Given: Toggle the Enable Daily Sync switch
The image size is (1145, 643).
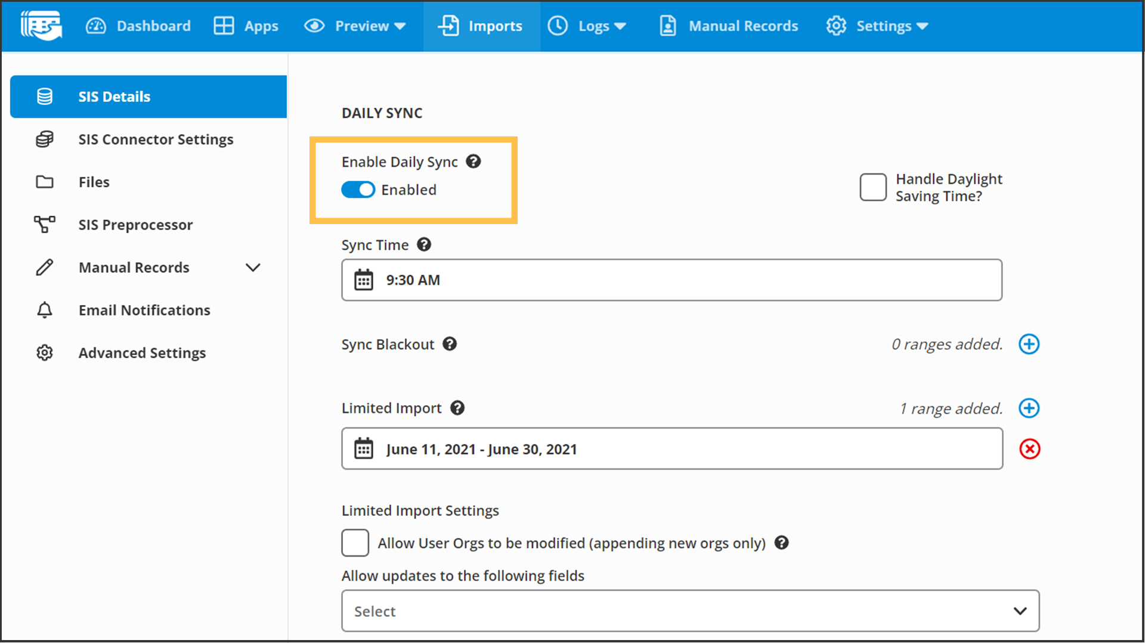Looking at the screenshot, I should click(x=358, y=190).
